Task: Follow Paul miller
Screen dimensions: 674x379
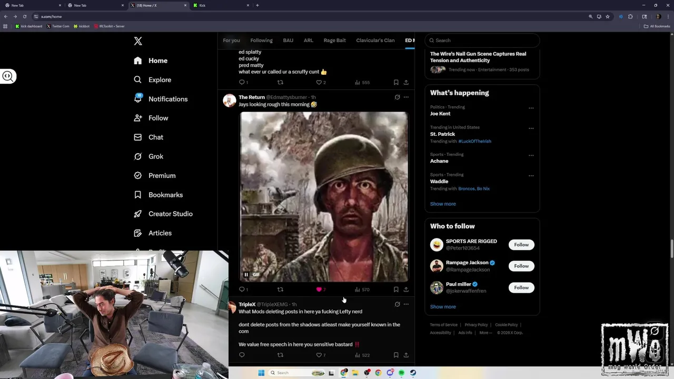Action: coord(521,287)
